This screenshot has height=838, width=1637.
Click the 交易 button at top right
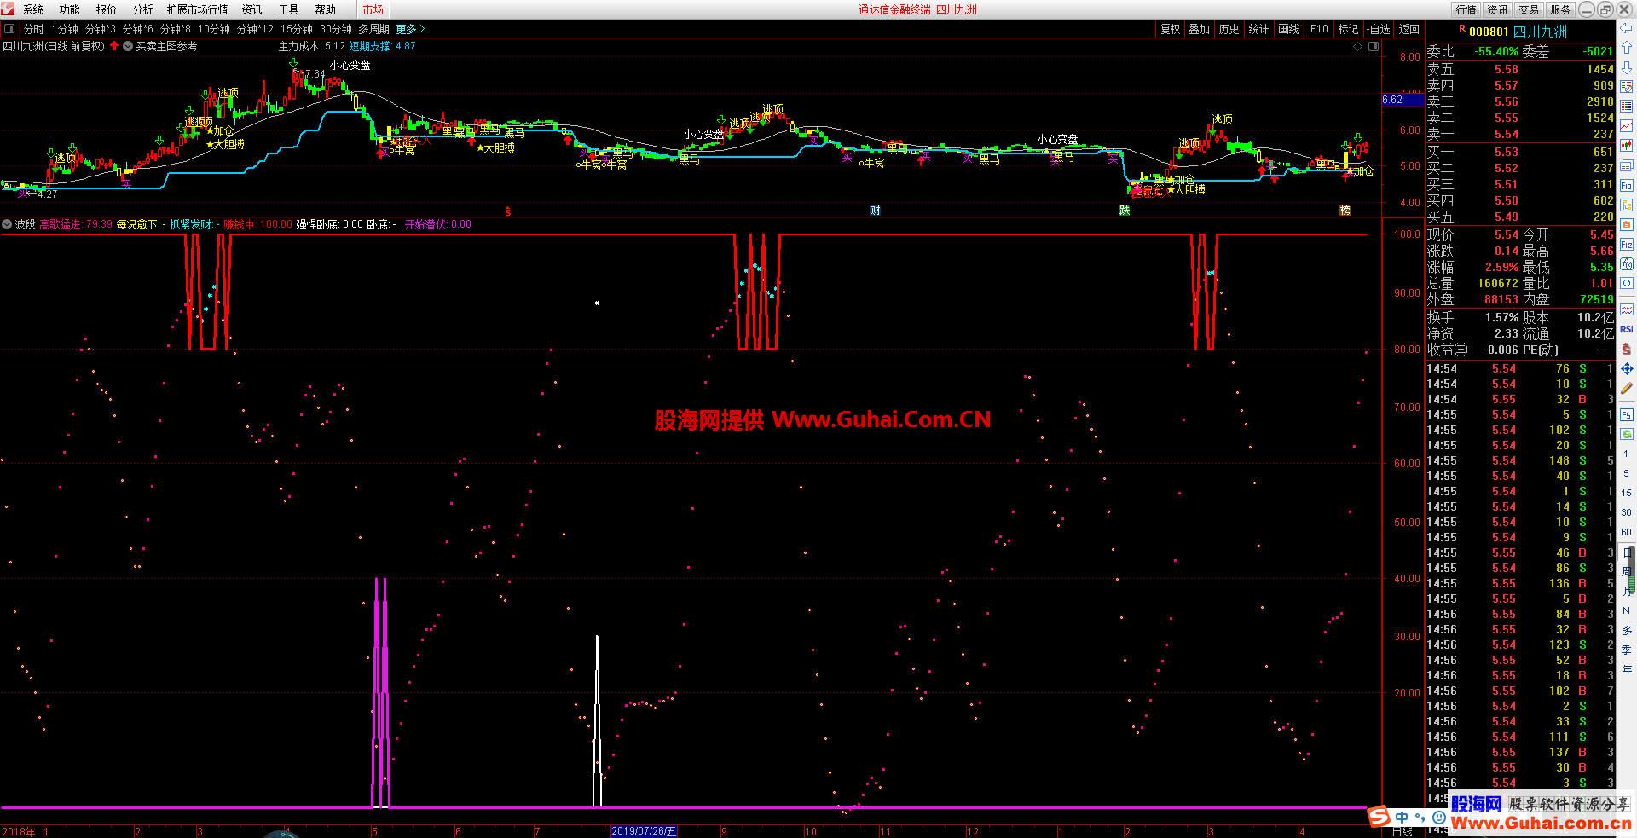tap(1529, 9)
